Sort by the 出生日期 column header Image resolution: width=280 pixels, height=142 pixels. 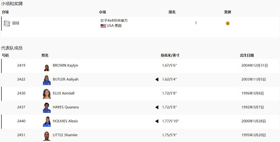tap(247, 55)
